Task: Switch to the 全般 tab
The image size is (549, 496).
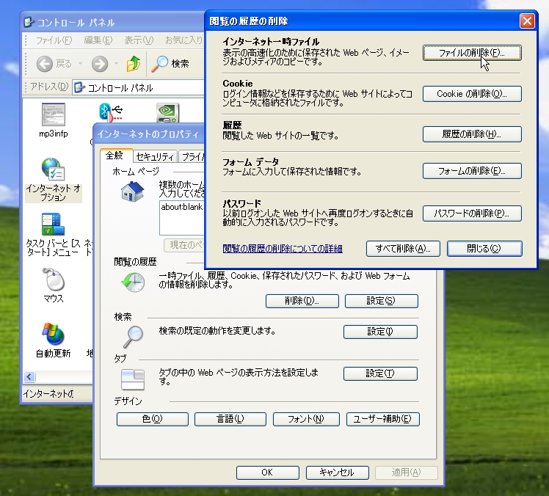Action: 114,156
